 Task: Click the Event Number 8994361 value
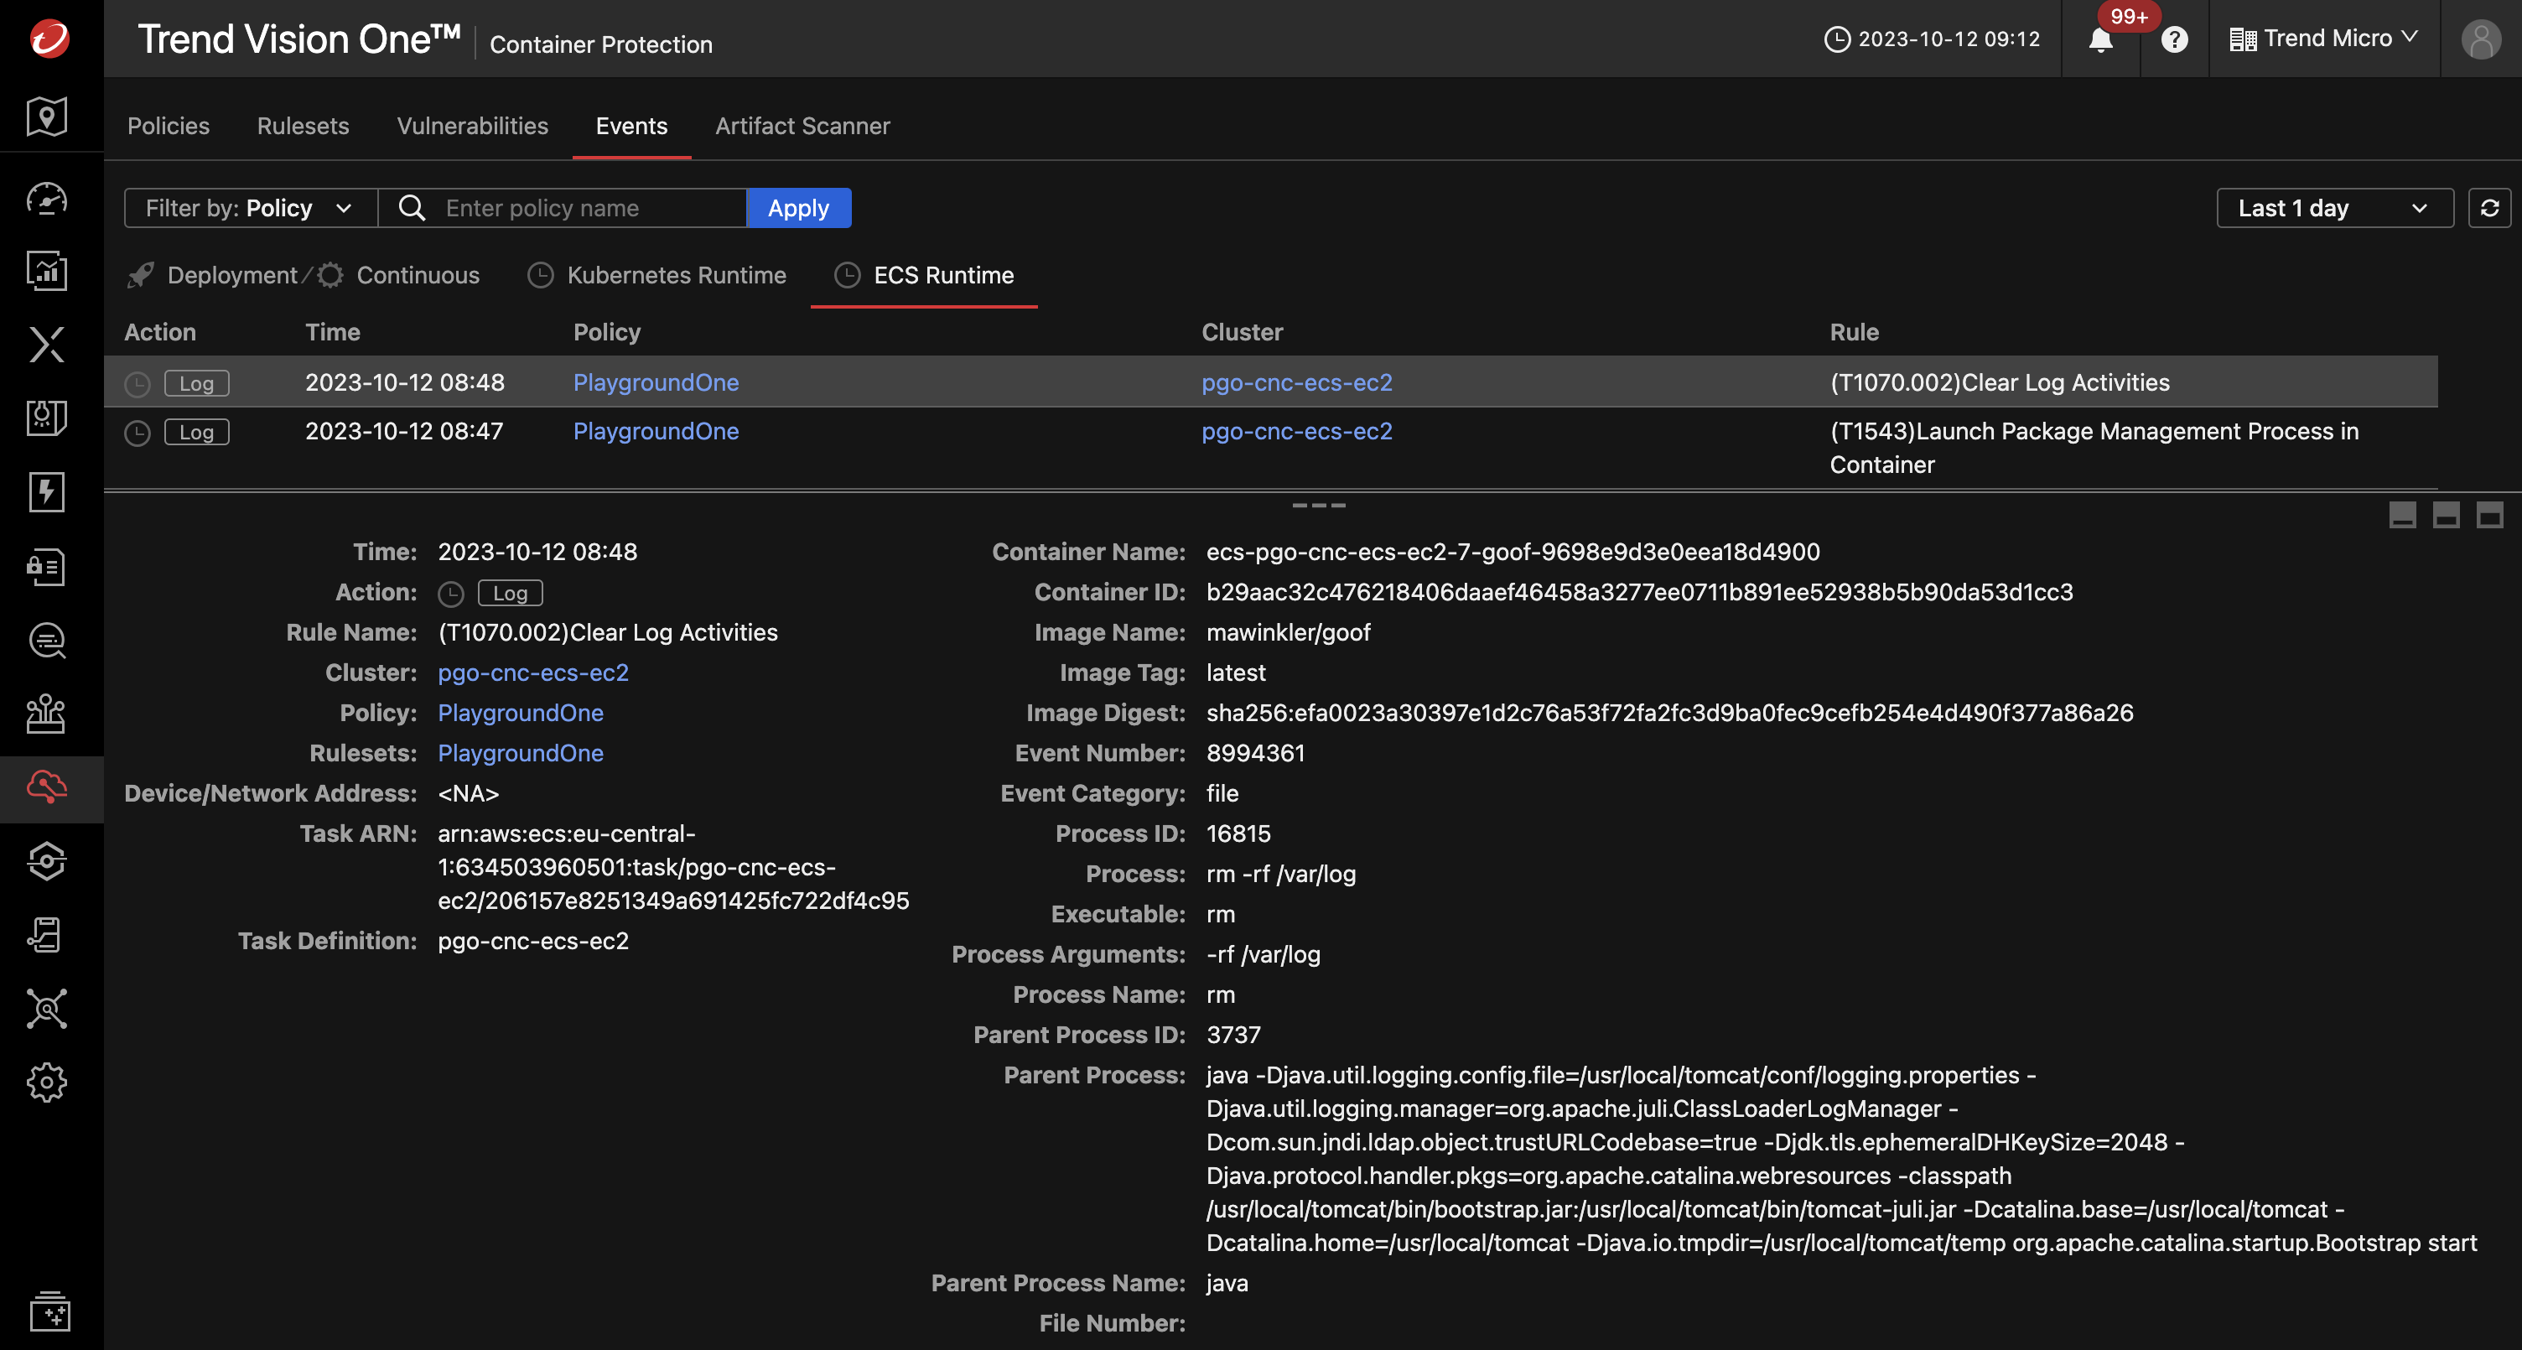(1255, 753)
